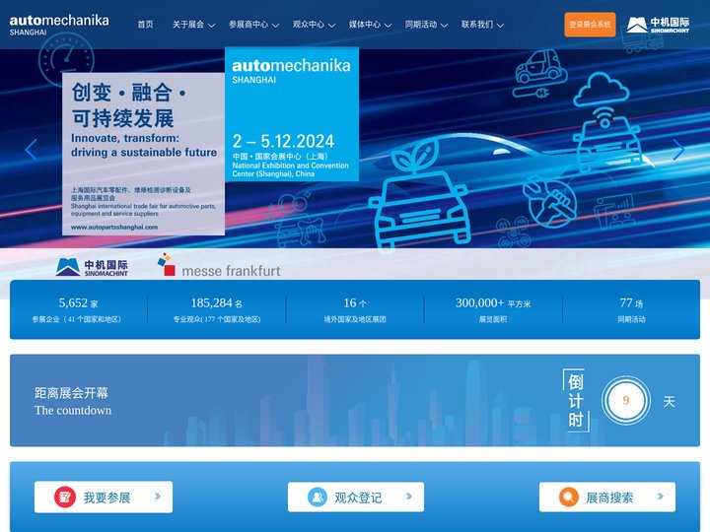This screenshot has height=532, width=710.
Task: Expand the chevron beside 参展商中心
Action: point(276,26)
